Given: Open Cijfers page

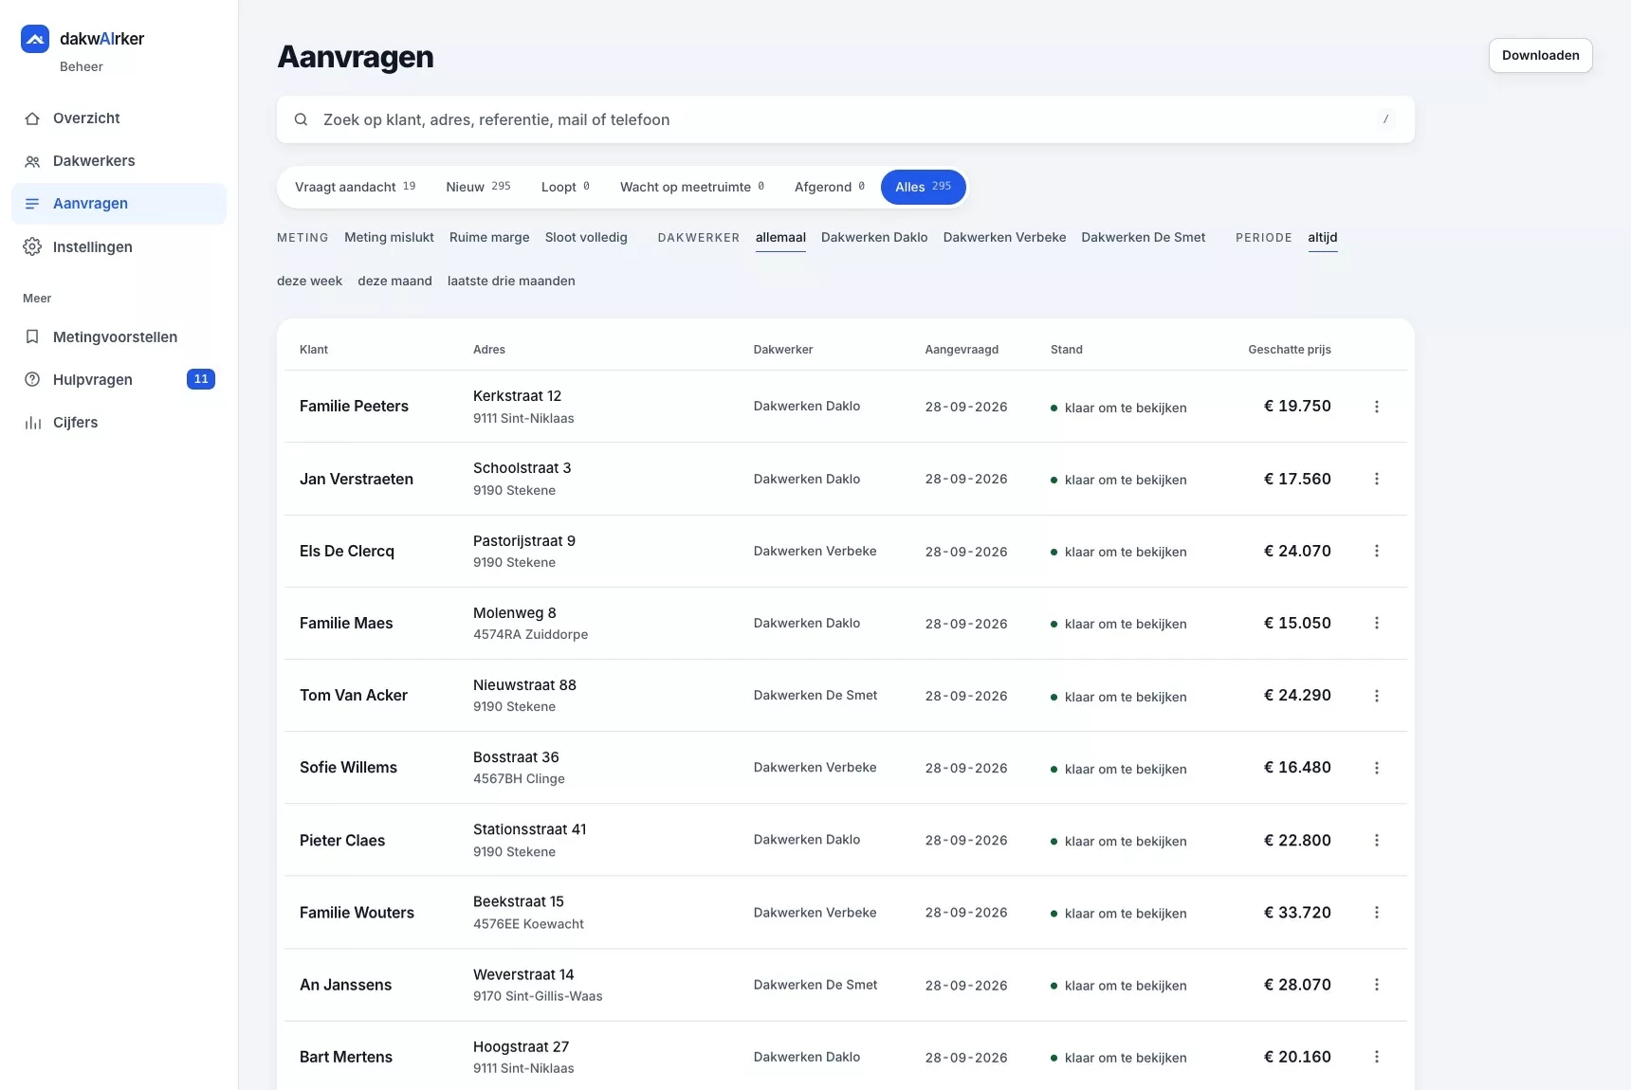Looking at the screenshot, I should tap(119, 423).
